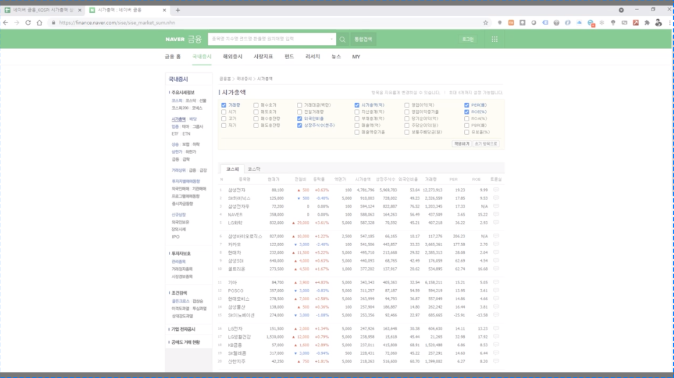Uncheck the 시가총액(억) checkbox
The image size is (674, 378).
click(357, 105)
